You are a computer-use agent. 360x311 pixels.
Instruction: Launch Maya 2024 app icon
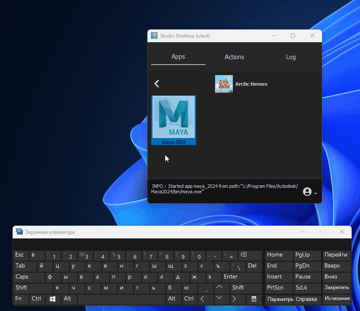(174, 118)
